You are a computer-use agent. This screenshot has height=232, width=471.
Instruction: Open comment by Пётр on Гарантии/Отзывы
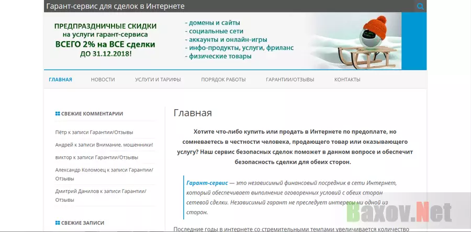tap(94, 132)
